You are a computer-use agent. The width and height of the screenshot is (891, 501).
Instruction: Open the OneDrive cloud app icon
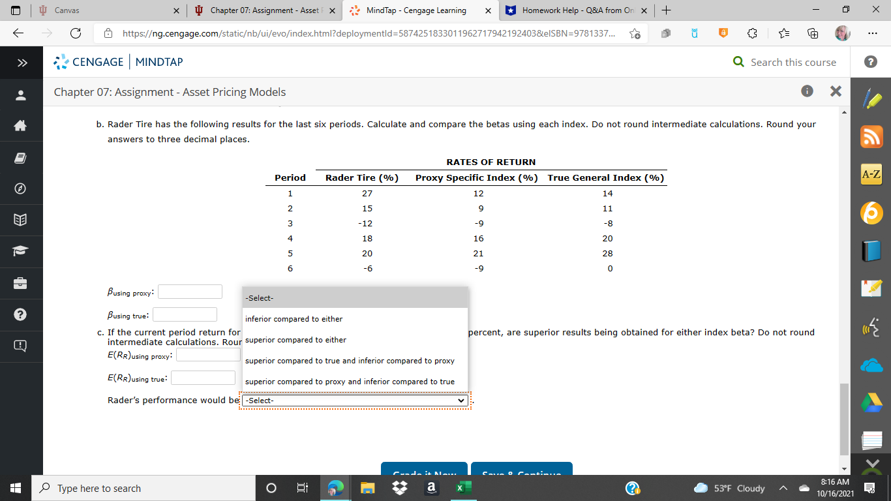point(872,366)
